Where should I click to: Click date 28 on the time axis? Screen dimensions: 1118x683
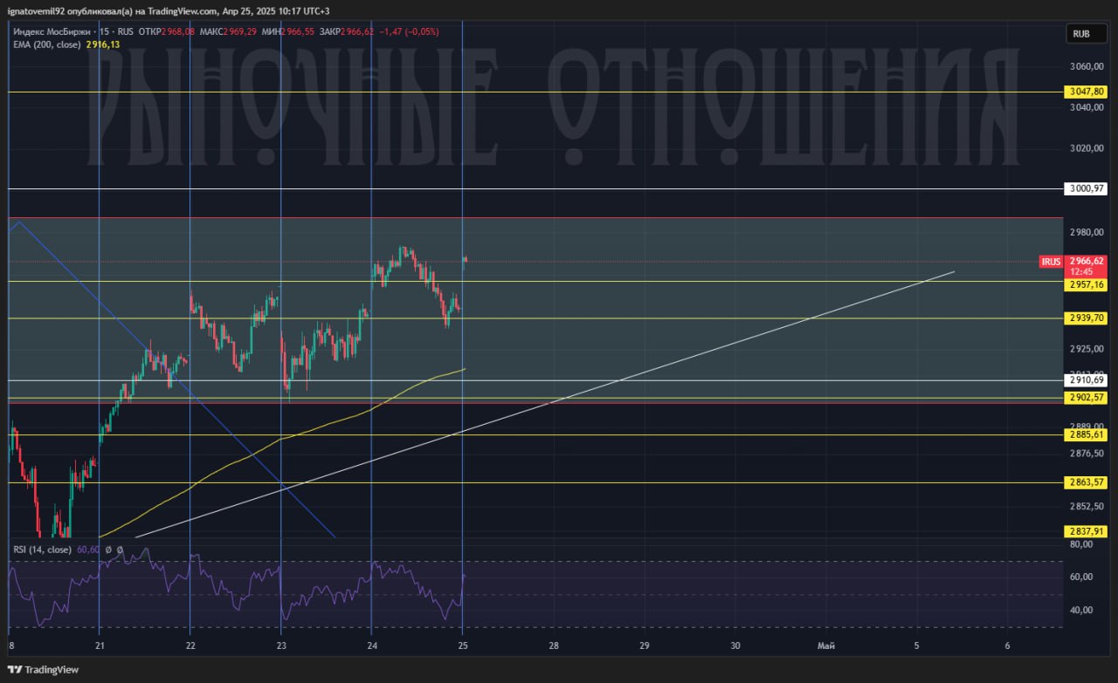coord(554,646)
